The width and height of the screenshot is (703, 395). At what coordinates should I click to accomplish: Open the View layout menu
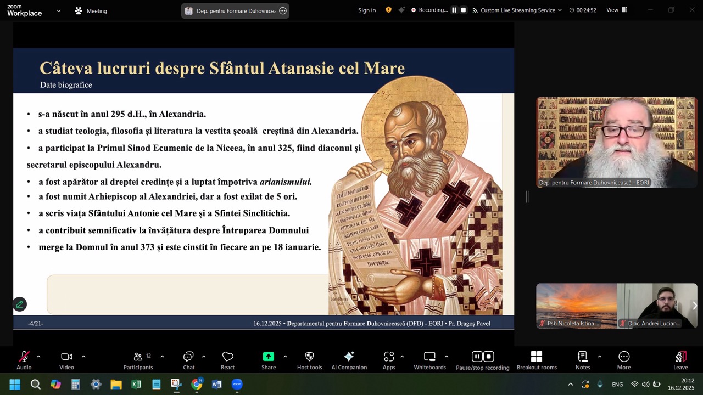[x=616, y=10]
